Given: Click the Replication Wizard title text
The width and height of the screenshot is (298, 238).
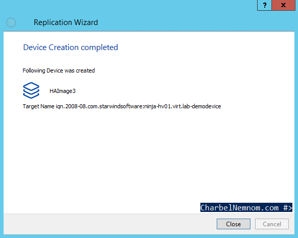Looking at the screenshot, I should click(x=66, y=22).
